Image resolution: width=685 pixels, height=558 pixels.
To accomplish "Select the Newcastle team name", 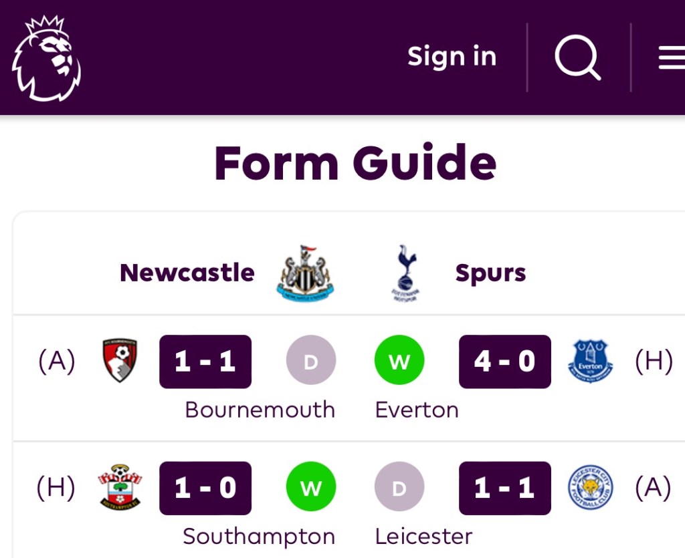I will [x=187, y=273].
